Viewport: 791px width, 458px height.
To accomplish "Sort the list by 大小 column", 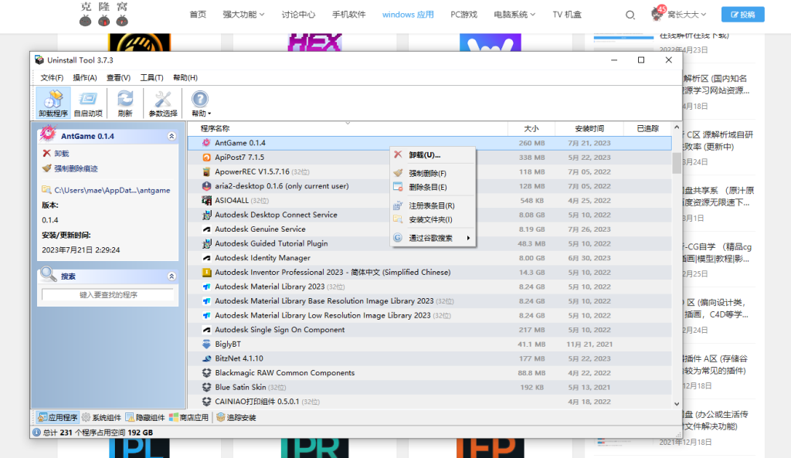I will click(531, 129).
